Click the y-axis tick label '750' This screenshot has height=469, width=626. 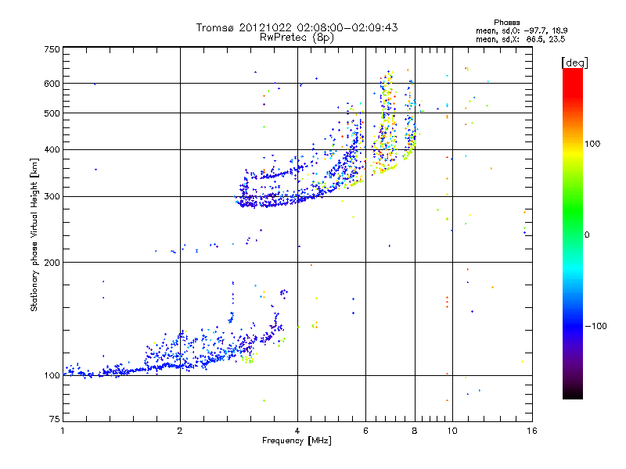(52, 49)
